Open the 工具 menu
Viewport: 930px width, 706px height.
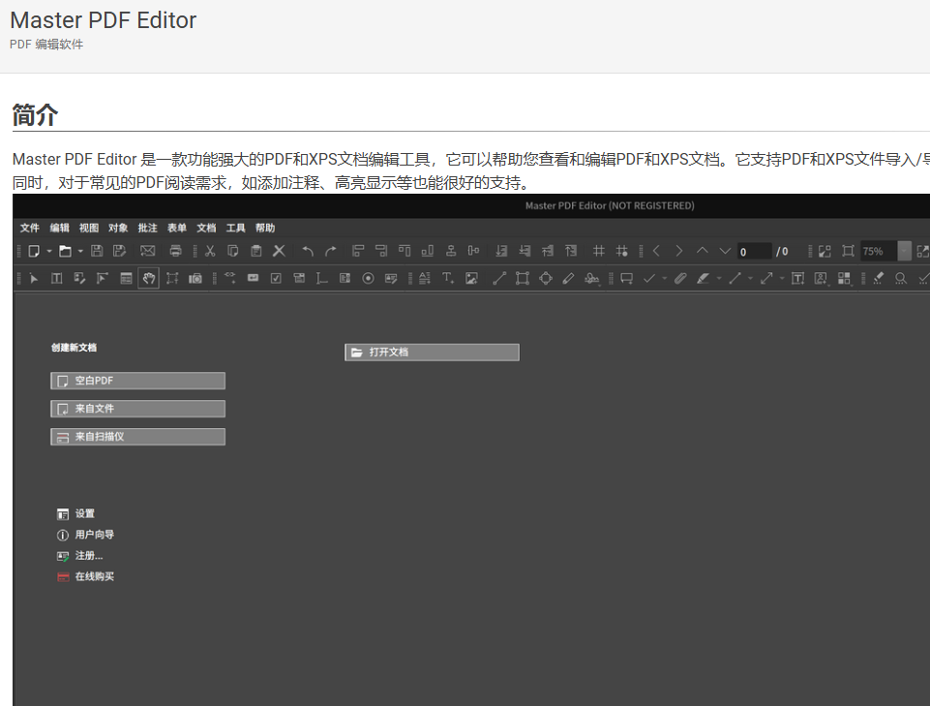(234, 228)
